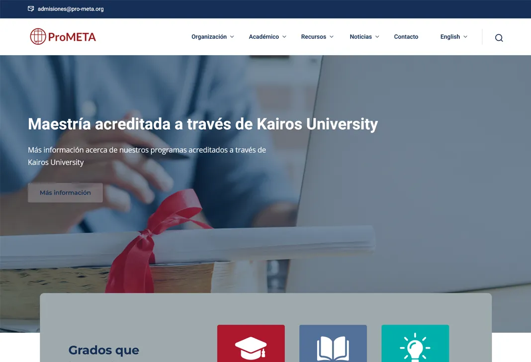The height and width of the screenshot is (362, 531).
Task: Select the Académico menu item
Action: pyautogui.click(x=264, y=37)
